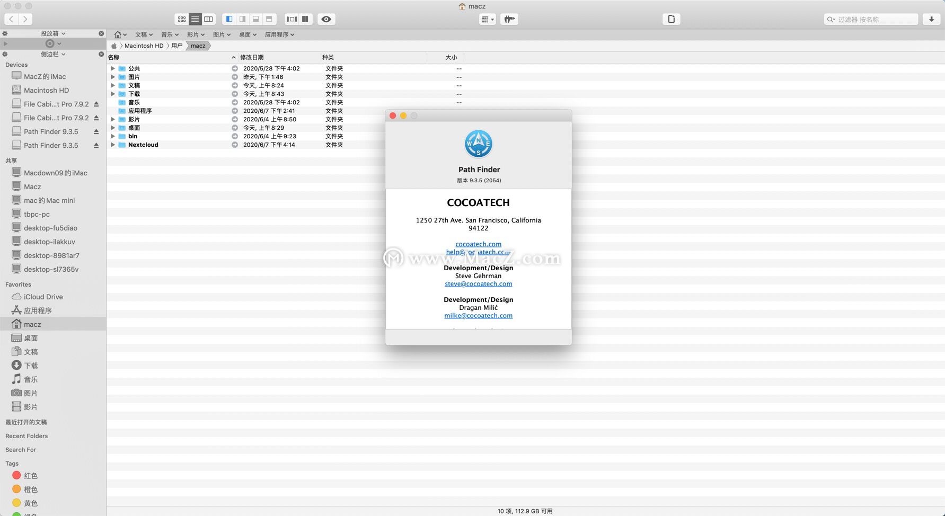Sort by 修改日期 column header
This screenshot has height=516, width=945.
279,57
